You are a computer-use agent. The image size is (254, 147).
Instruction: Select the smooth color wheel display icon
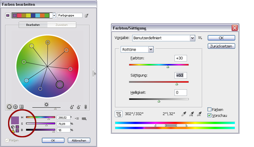[x=9, y=107]
